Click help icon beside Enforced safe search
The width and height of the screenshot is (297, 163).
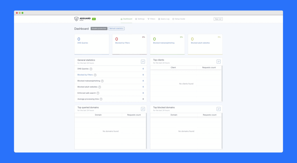(x=98, y=93)
